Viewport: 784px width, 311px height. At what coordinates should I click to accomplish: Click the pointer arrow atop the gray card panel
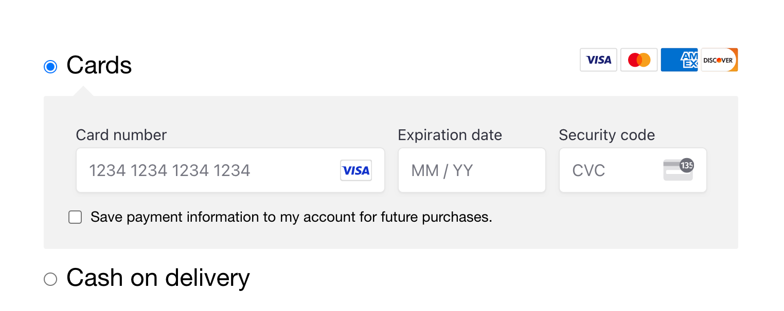point(83,92)
